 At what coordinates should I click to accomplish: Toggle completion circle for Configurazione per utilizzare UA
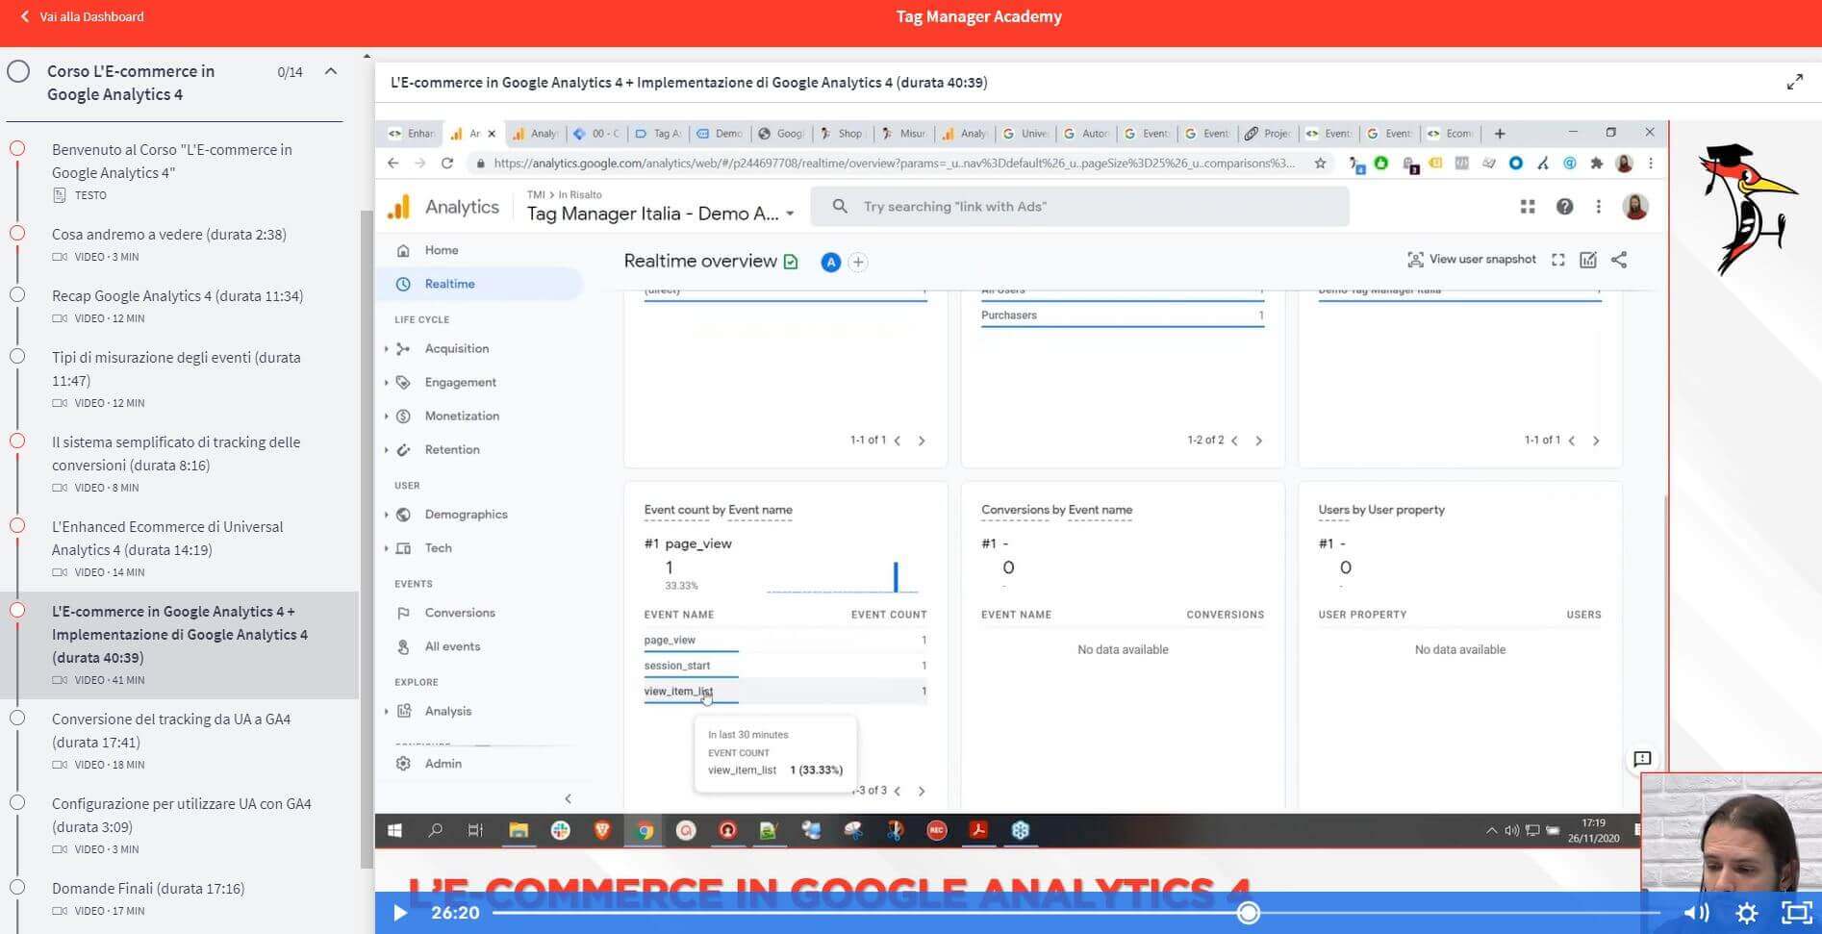pyautogui.click(x=17, y=803)
